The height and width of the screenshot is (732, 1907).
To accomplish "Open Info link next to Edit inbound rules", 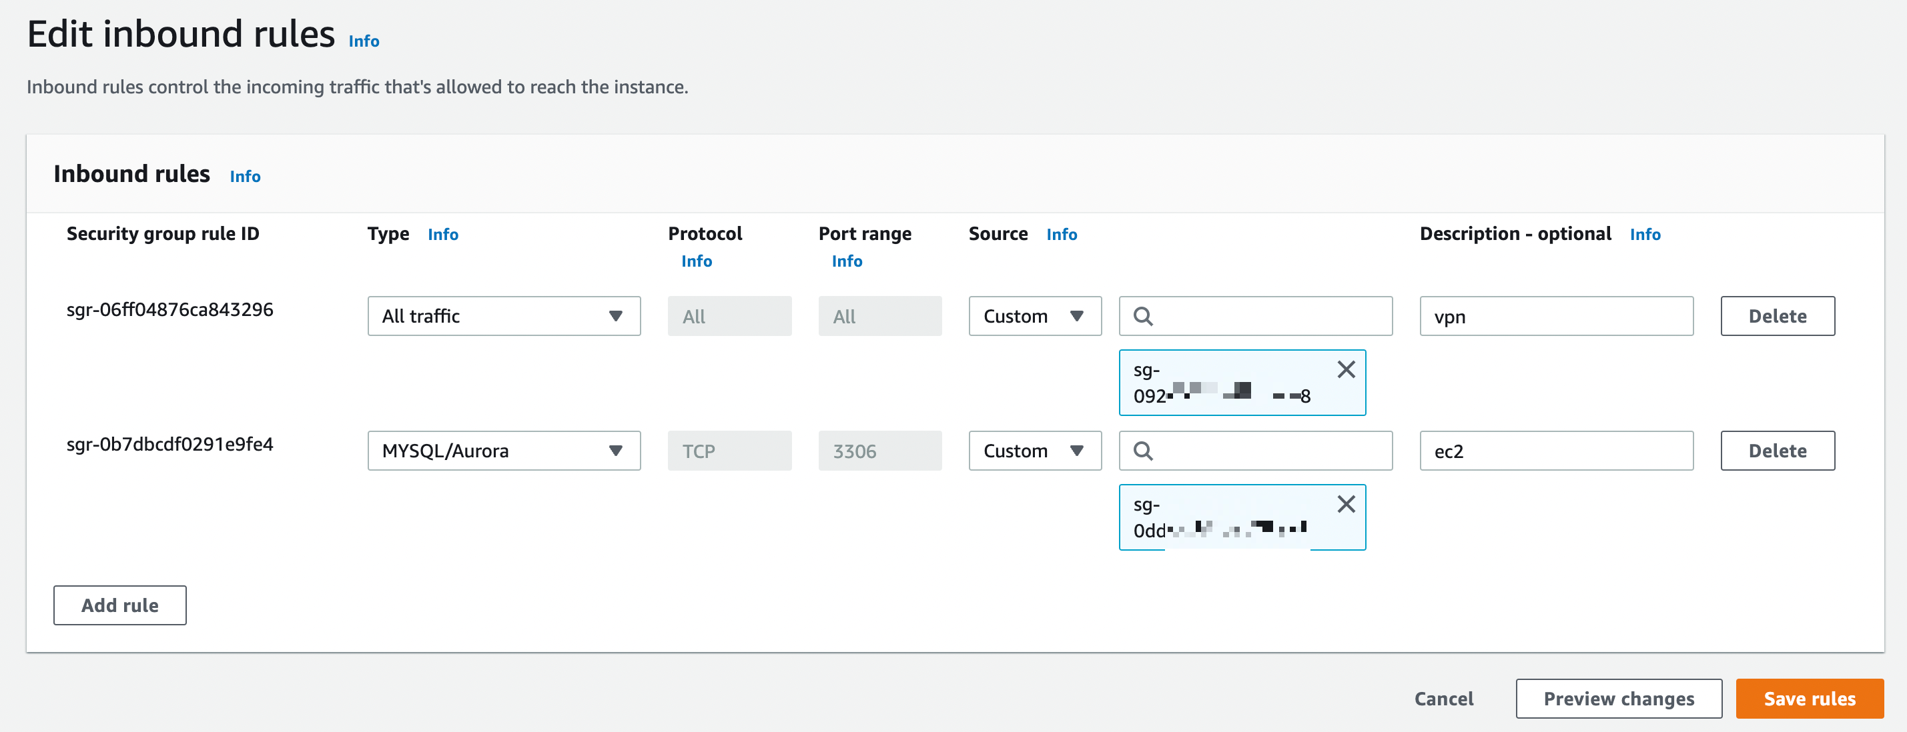I will point(364,41).
